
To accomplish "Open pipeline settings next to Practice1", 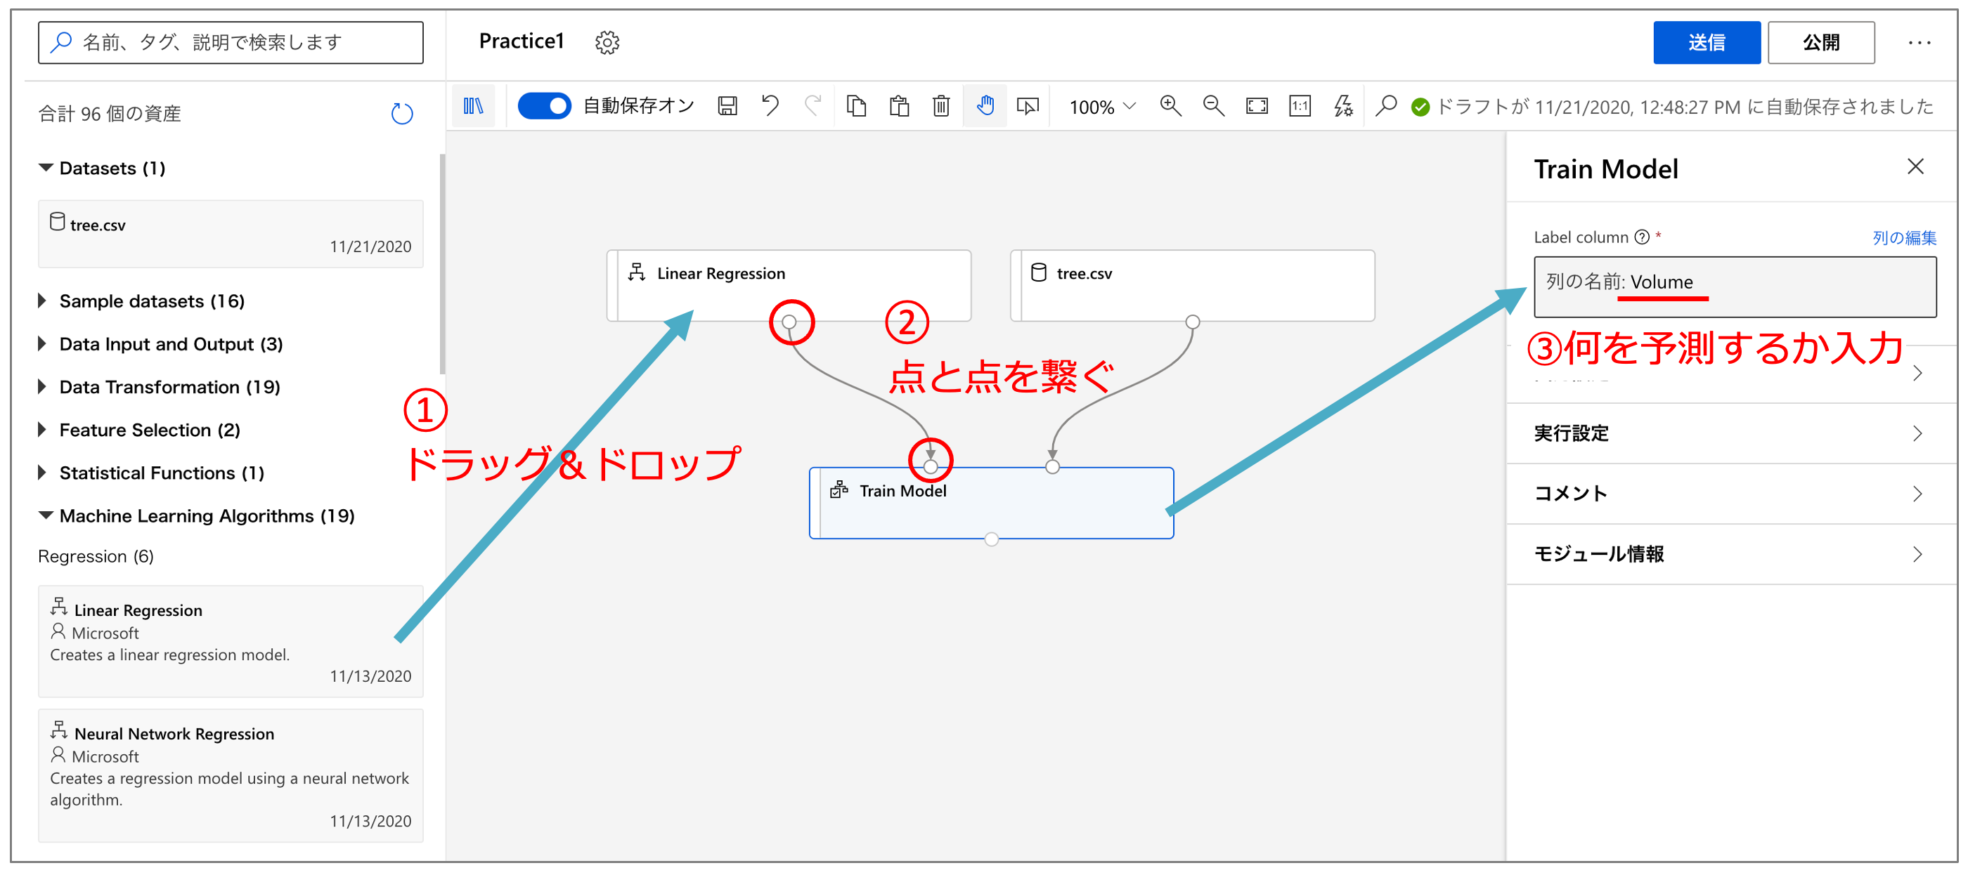I will [x=607, y=42].
